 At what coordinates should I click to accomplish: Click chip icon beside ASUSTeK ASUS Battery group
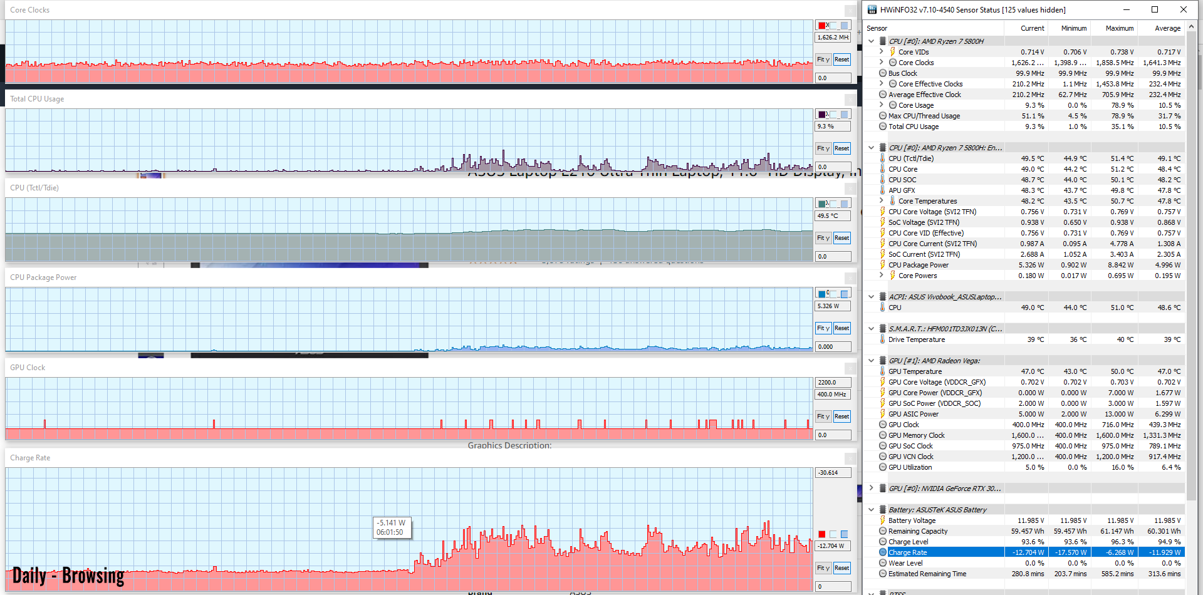[x=883, y=510]
